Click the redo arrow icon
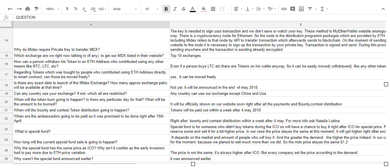390x168 pixels. (x=19, y=9)
